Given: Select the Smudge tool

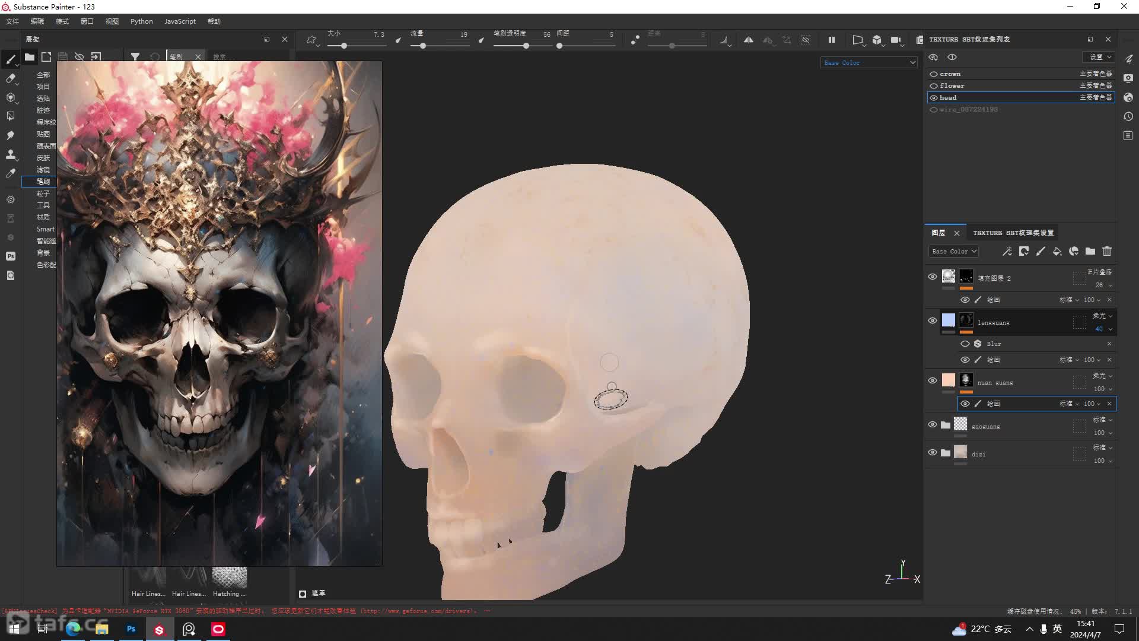Looking at the screenshot, I should pos(10,135).
